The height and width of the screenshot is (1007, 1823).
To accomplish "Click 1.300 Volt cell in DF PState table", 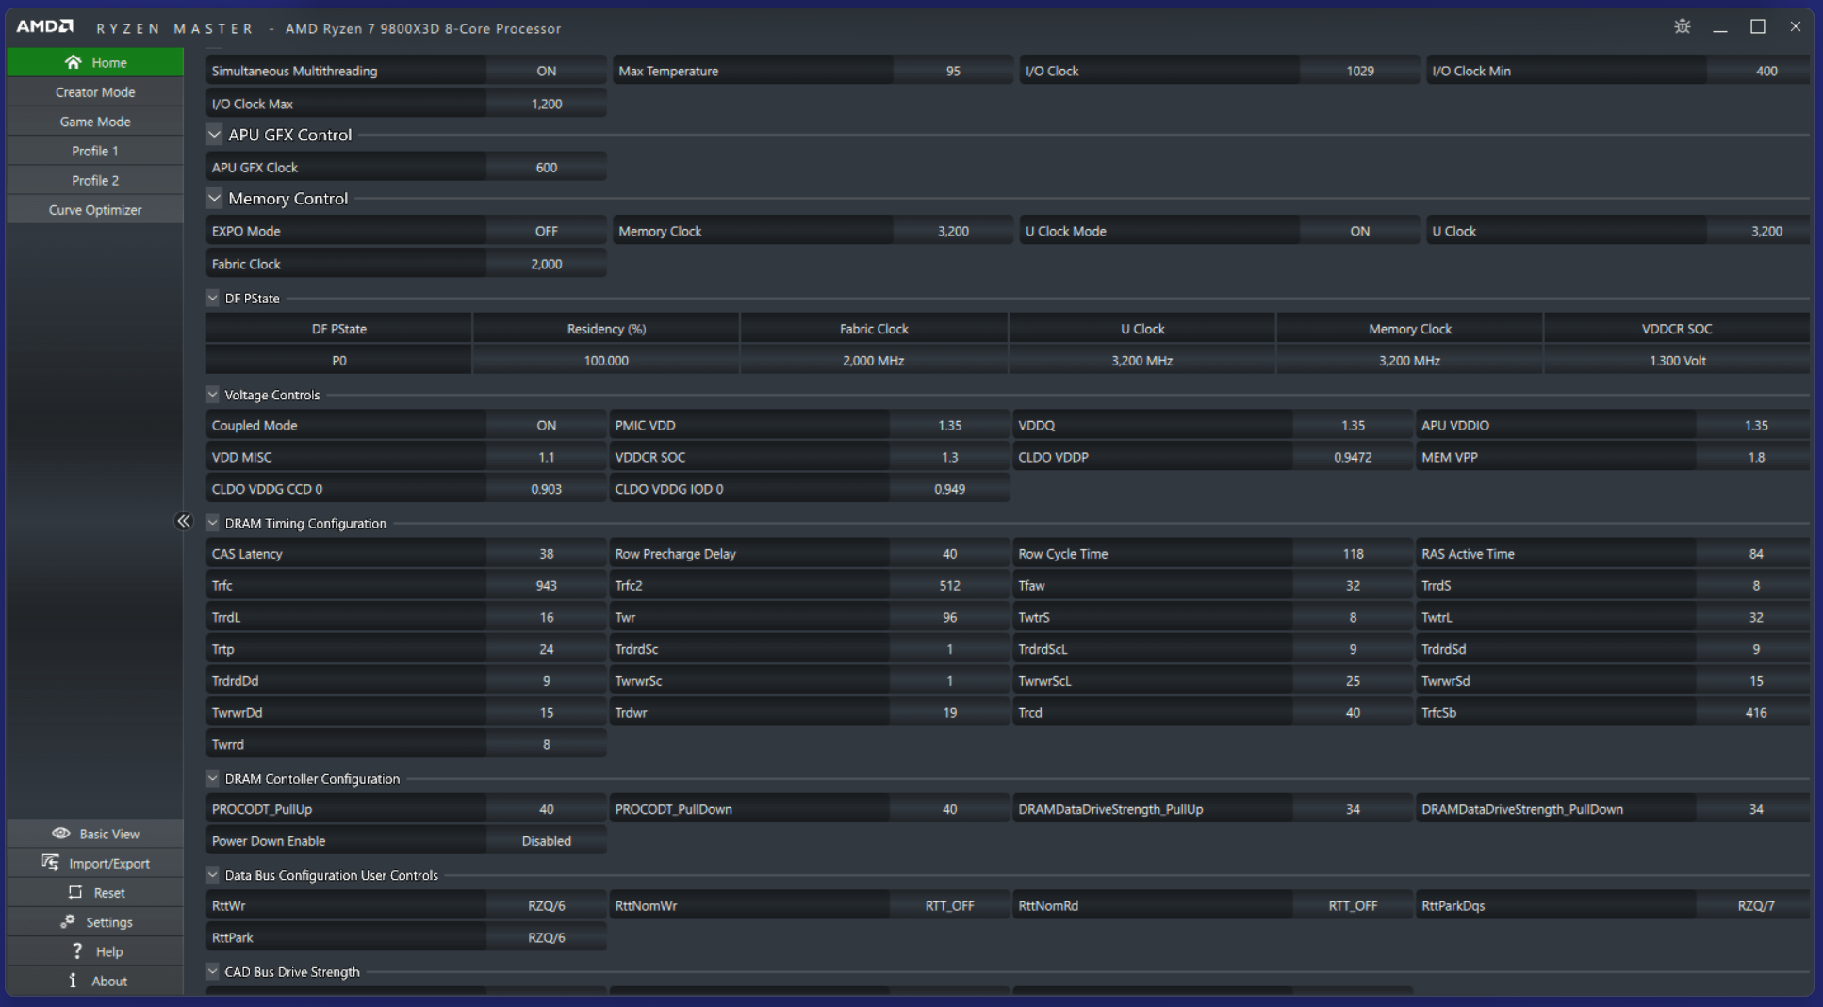I will click(x=1677, y=360).
